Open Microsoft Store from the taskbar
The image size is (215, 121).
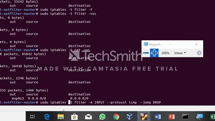[x=75, y=117]
